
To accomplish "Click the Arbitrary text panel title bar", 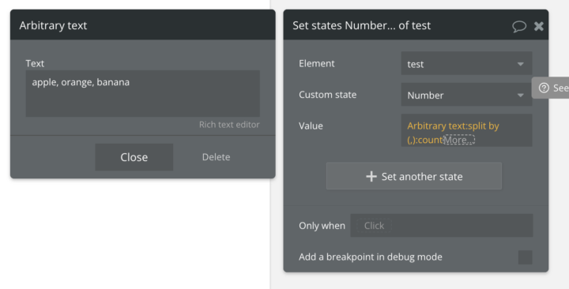I will pyautogui.click(x=142, y=25).
